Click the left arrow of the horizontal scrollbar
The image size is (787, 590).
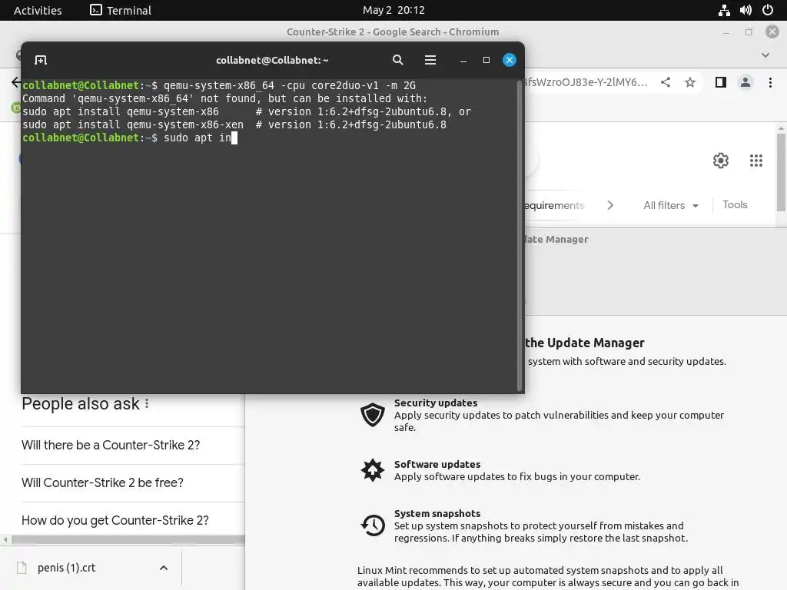pos(5,540)
